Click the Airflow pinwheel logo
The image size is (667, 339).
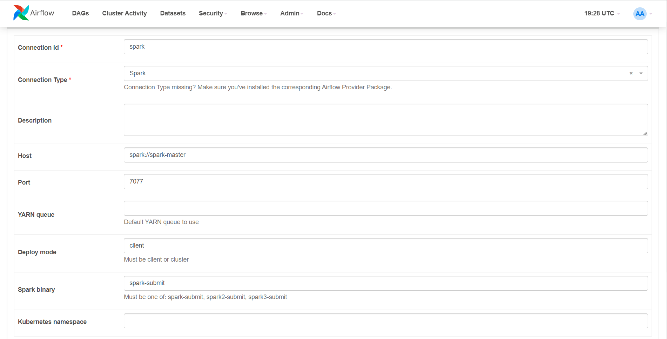pyautogui.click(x=21, y=13)
